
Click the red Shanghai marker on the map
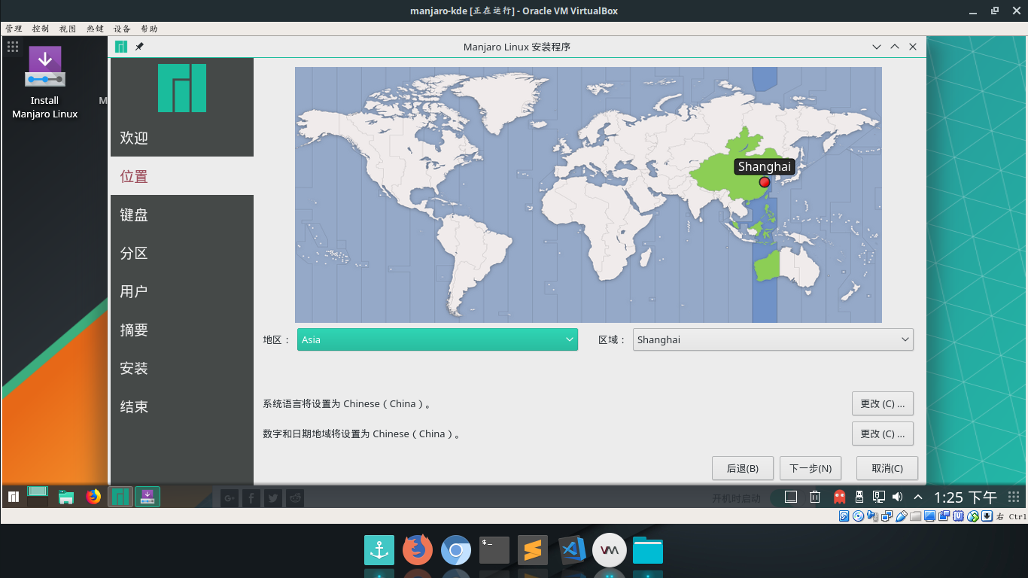[x=765, y=182]
